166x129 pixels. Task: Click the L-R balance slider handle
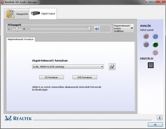coord(17,29)
